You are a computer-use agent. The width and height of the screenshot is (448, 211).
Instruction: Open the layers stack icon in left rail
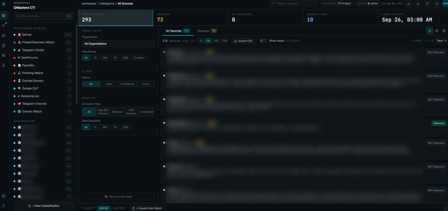[x=3, y=35]
